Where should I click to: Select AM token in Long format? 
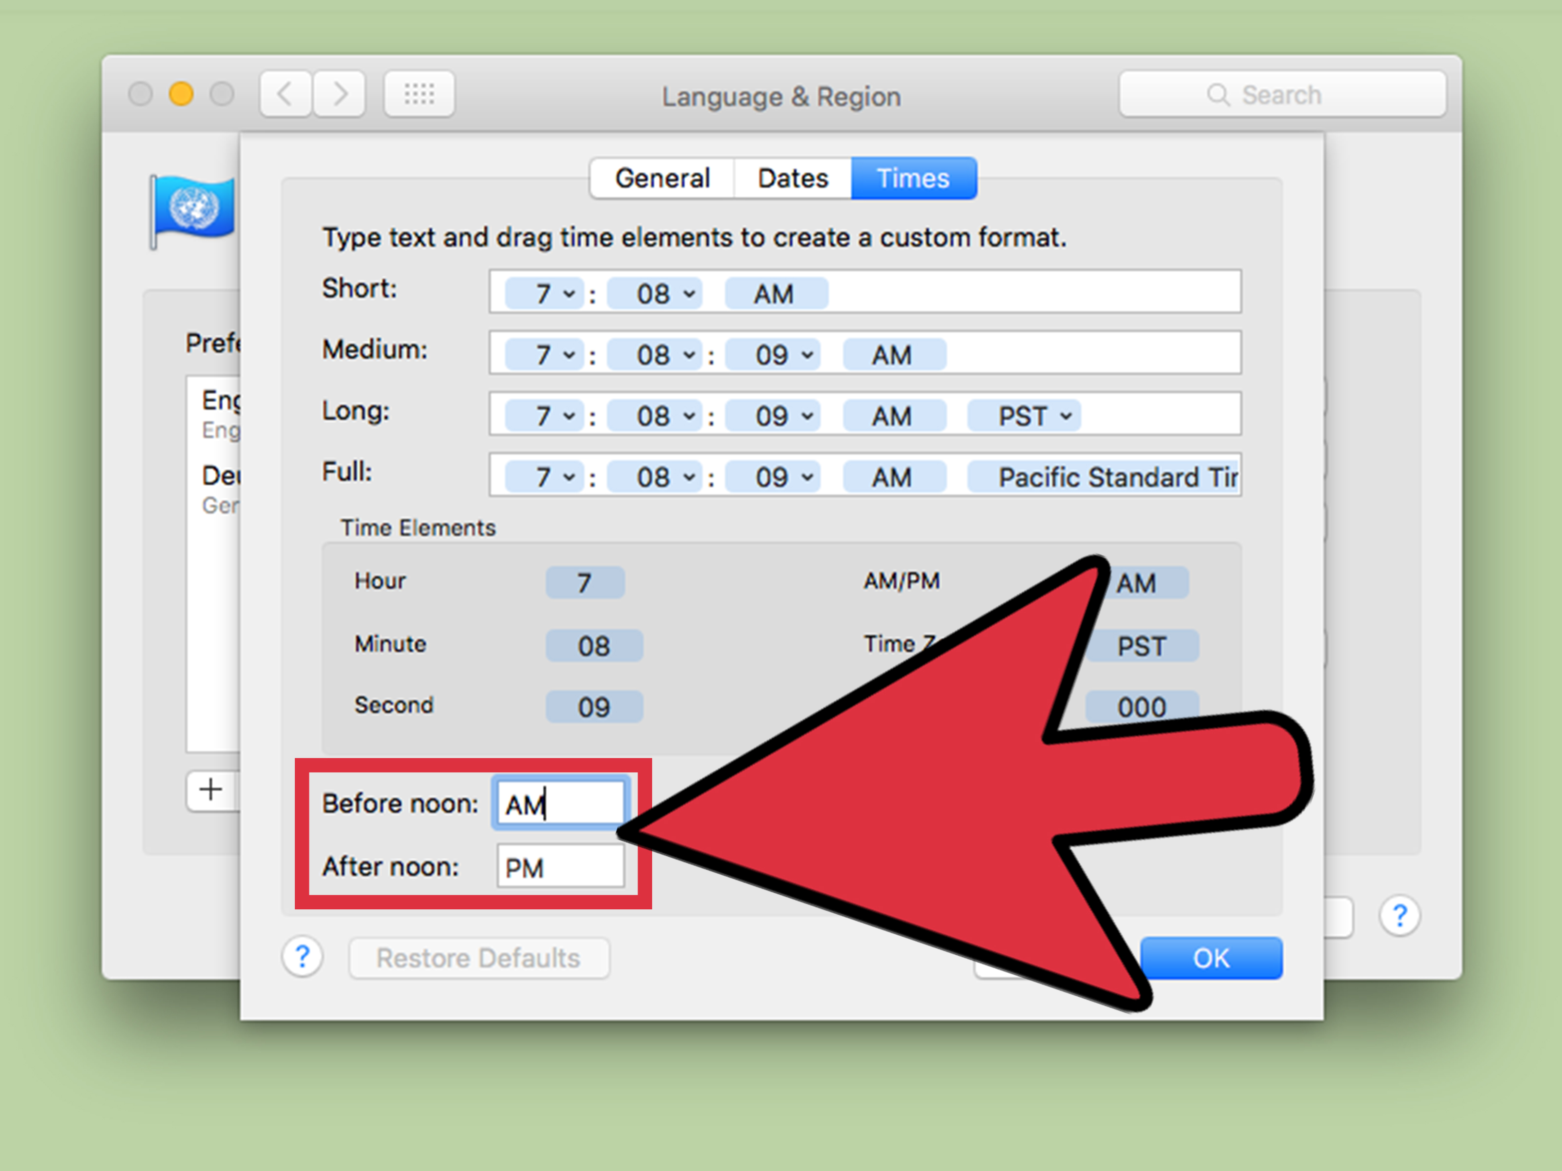[894, 416]
